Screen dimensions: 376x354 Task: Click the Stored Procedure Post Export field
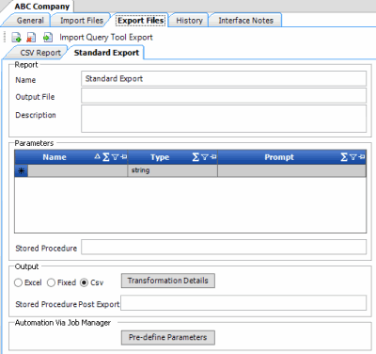(243, 303)
